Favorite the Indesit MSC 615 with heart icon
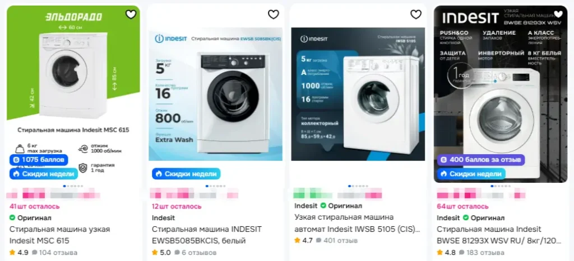Screen dimensions: 574x261 (131, 14)
